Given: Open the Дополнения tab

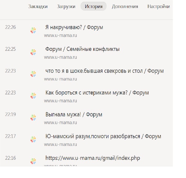Looking at the screenshot, I should click(x=125, y=6).
